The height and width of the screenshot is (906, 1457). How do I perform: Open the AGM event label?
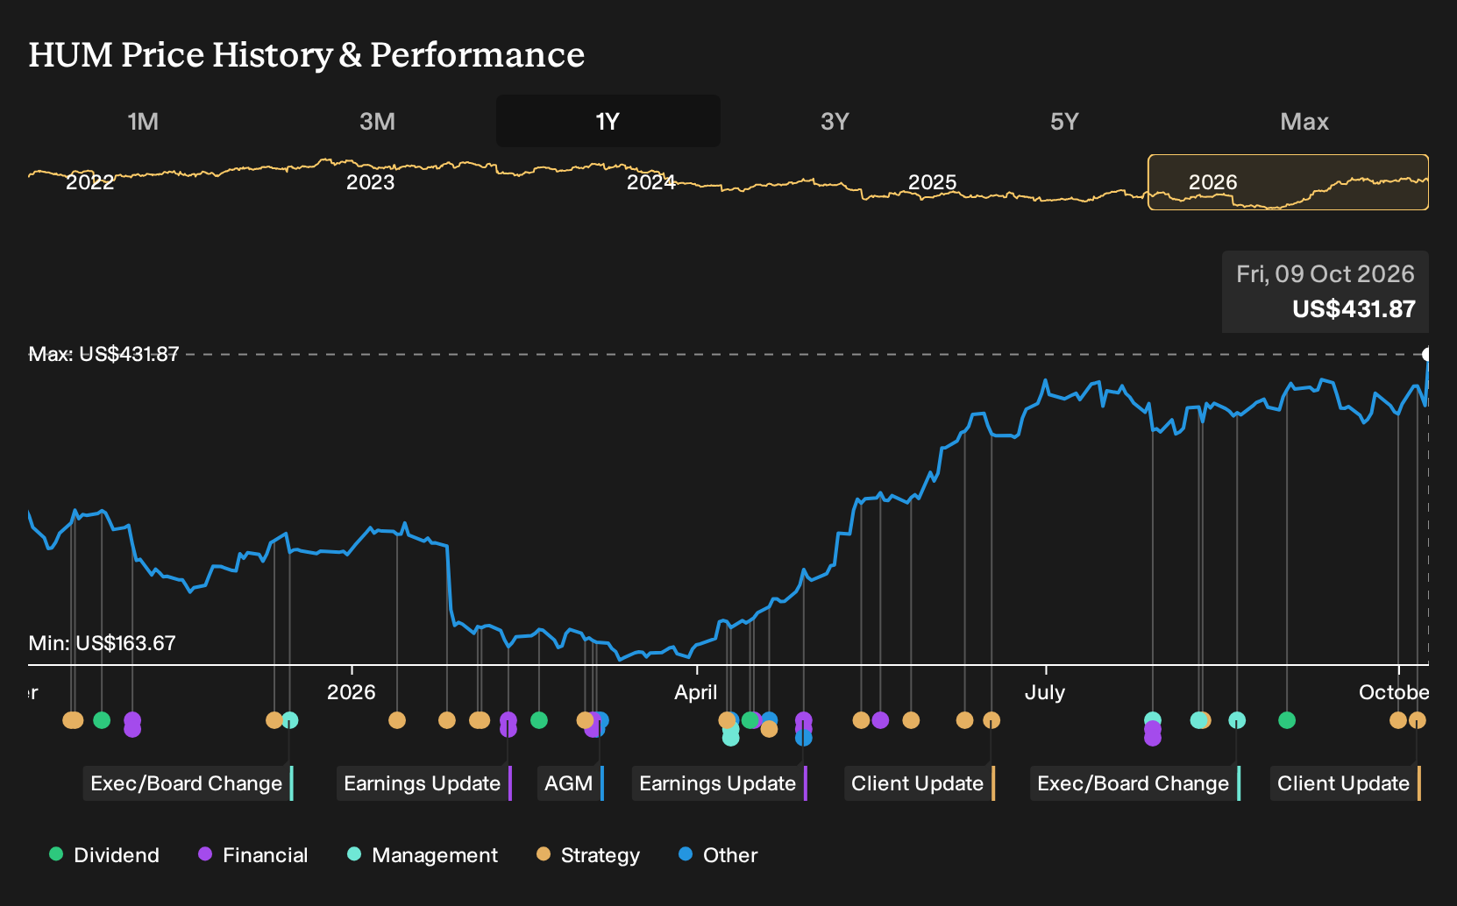tap(571, 783)
